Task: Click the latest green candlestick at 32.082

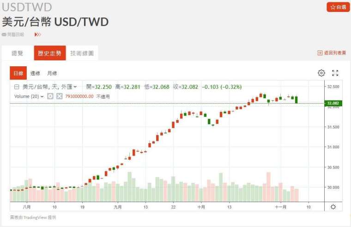Action: 297,100
